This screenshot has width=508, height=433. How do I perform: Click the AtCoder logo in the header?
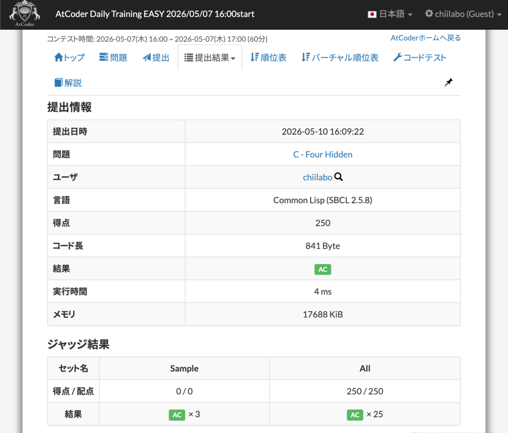(x=25, y=13)
